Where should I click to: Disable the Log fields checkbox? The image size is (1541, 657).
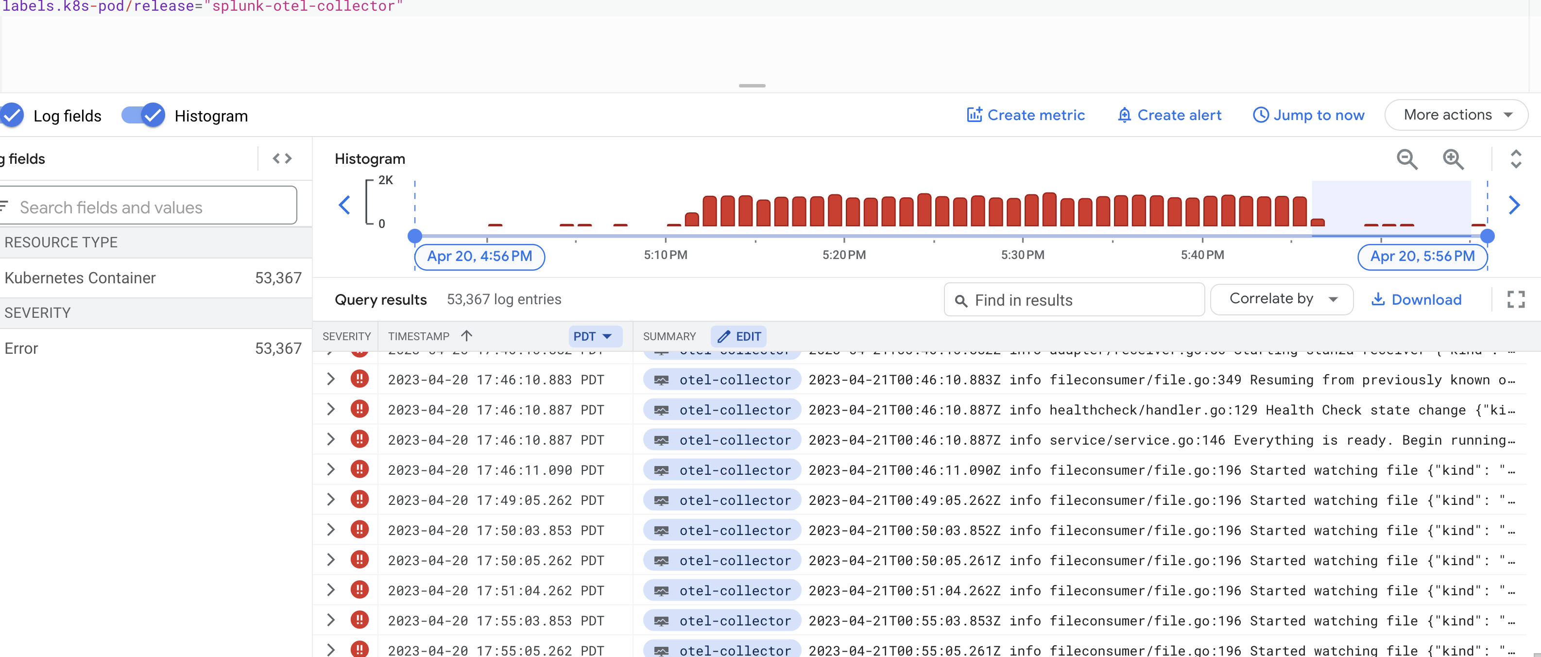click(11, 115)
